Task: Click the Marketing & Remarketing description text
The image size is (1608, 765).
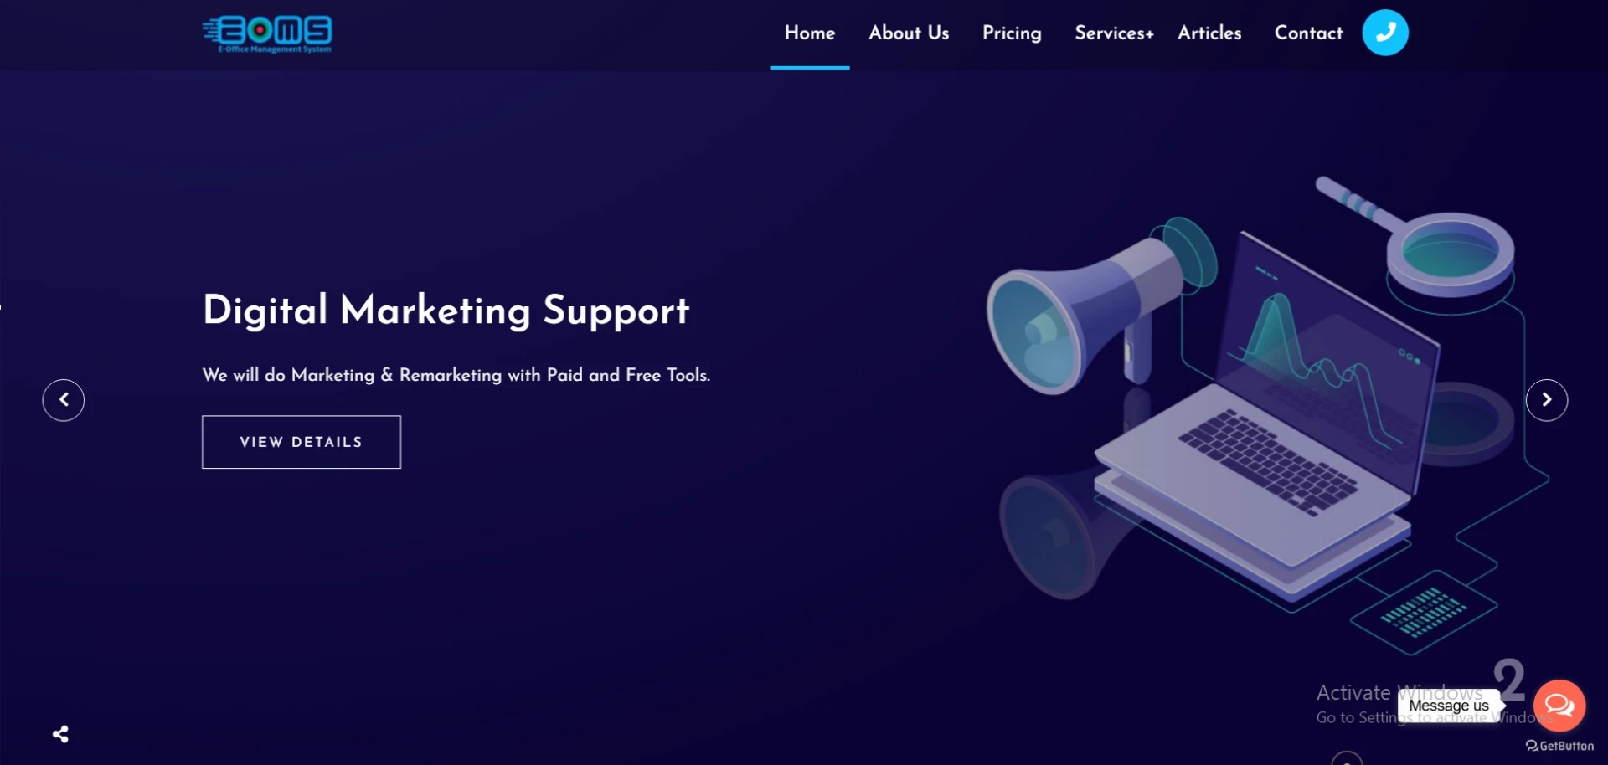Action: click(x=456, y=375)
